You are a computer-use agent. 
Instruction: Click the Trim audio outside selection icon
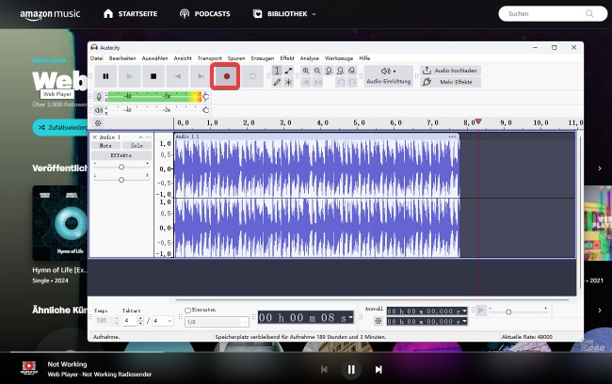306,82
